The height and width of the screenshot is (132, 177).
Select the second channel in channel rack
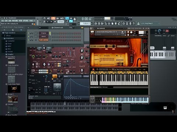[x=44, y=36]
